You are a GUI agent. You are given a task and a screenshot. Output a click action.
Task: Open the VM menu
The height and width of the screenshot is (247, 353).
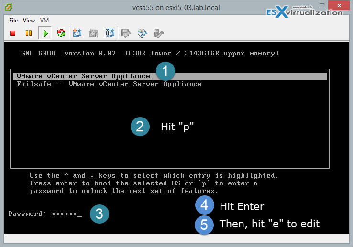[44, 21]
